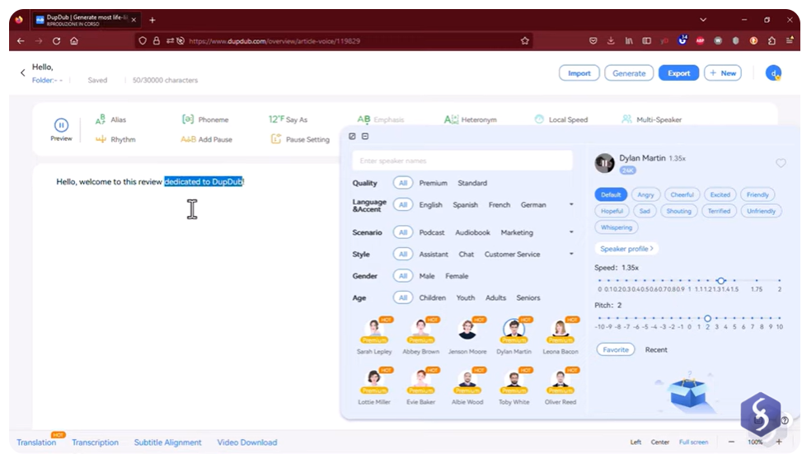The height and width of the screenshot is (463, 802).
Task: Go to the browser home page
Action: (x=74, y=41)
